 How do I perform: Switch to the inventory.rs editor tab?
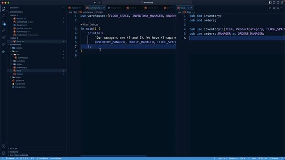tap(153, 8)
